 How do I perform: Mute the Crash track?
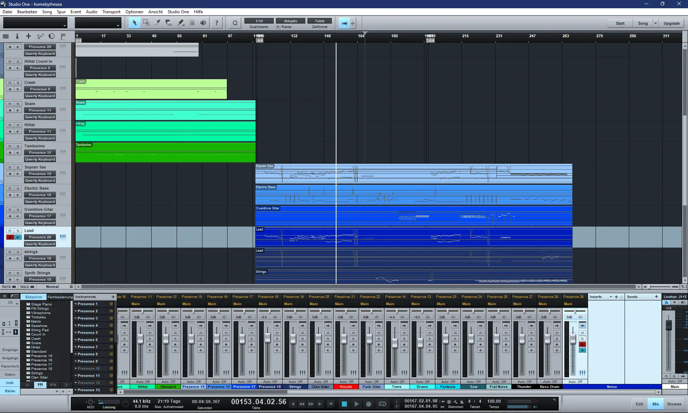(x=10, y=82)
